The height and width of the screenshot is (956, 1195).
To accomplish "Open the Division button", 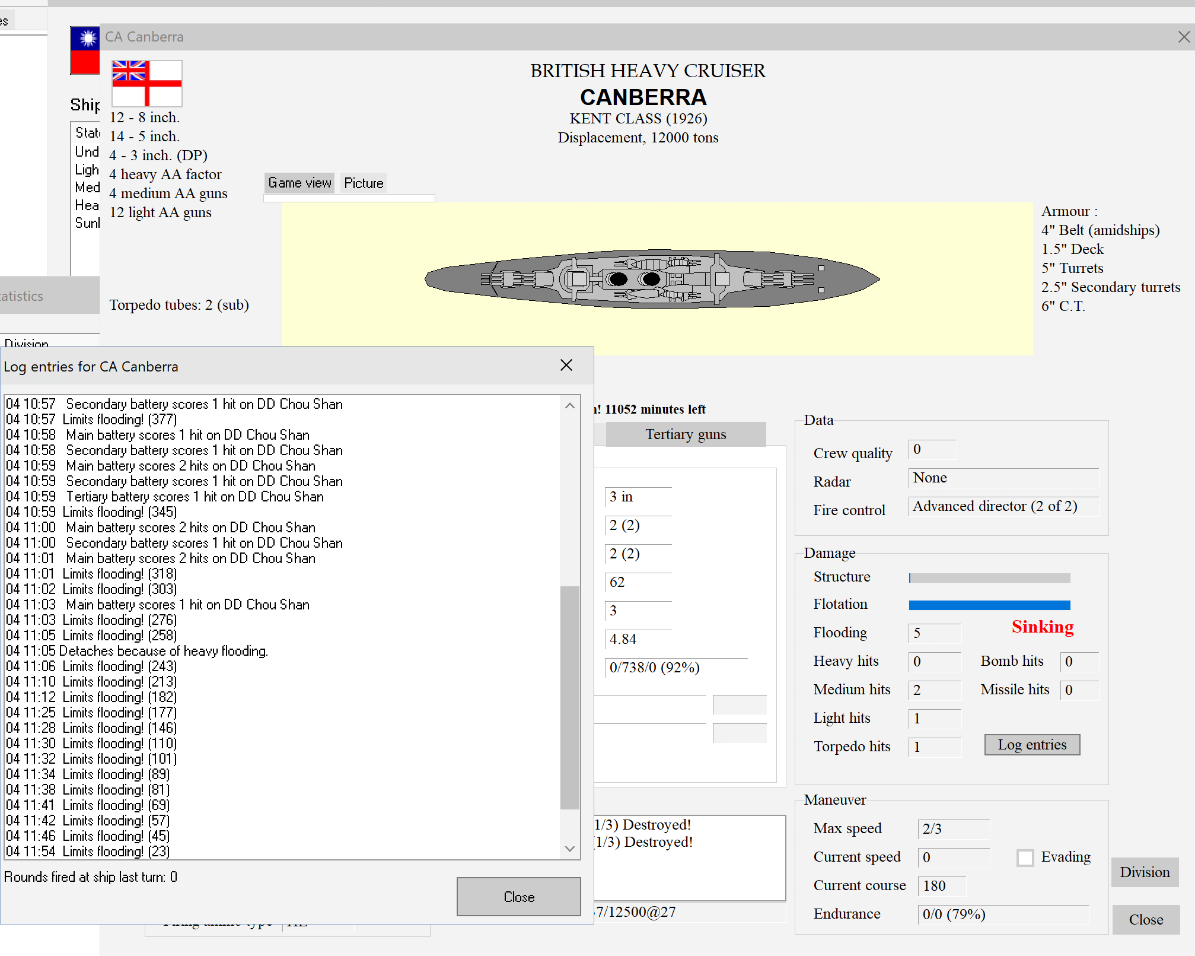I will pos(1144,872).
